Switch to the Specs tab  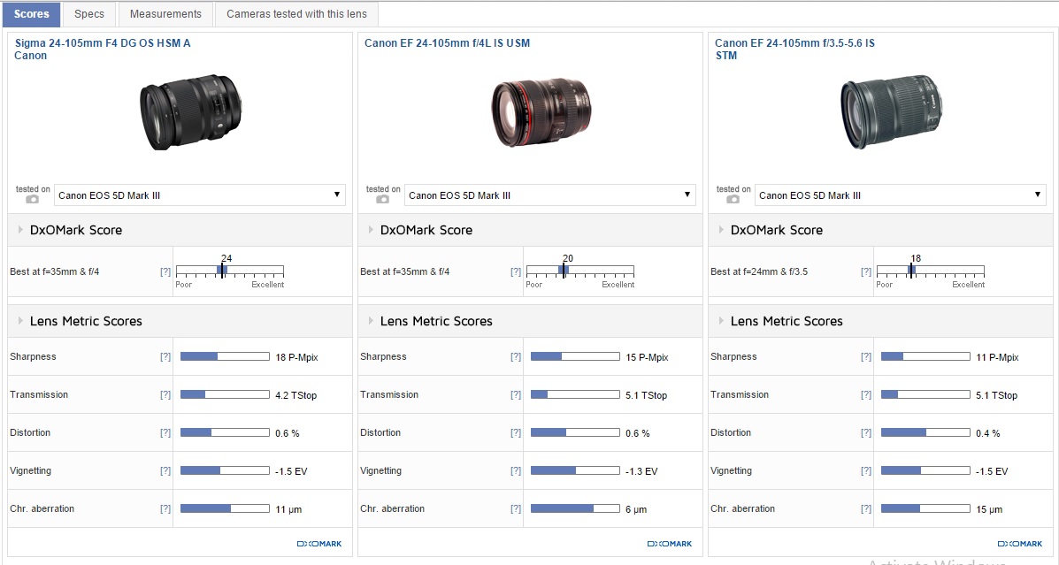tap(89, 14)
